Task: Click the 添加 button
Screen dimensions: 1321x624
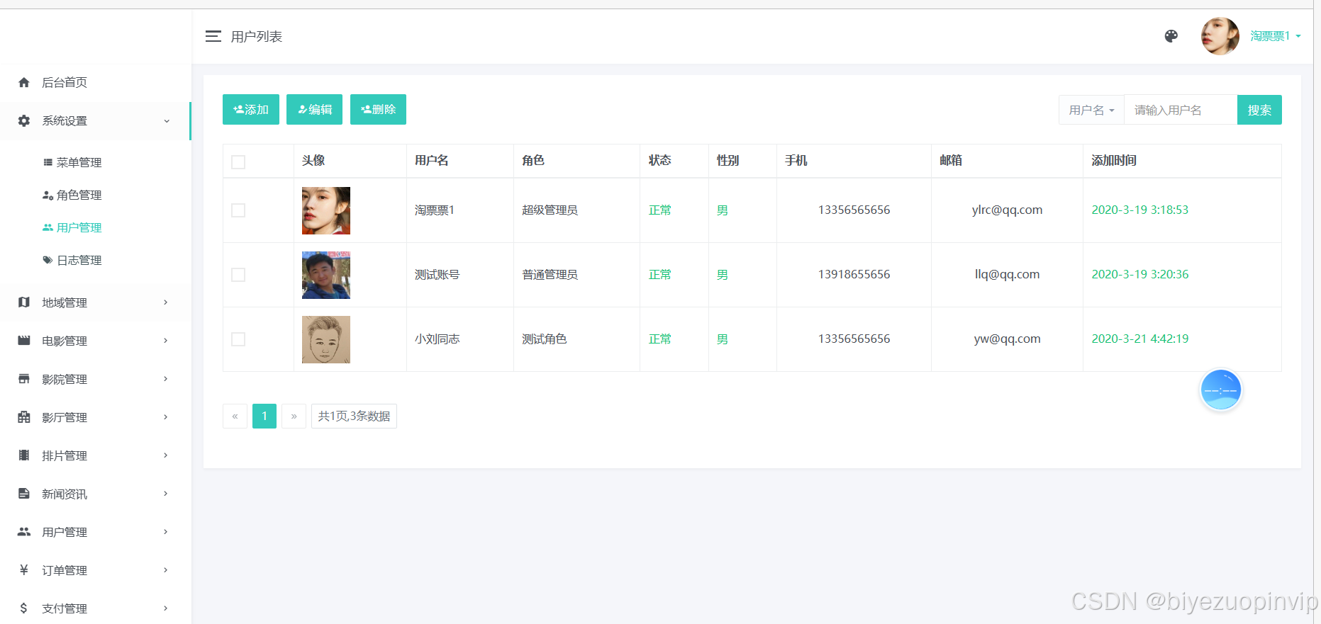Action: tap(251, 109)
